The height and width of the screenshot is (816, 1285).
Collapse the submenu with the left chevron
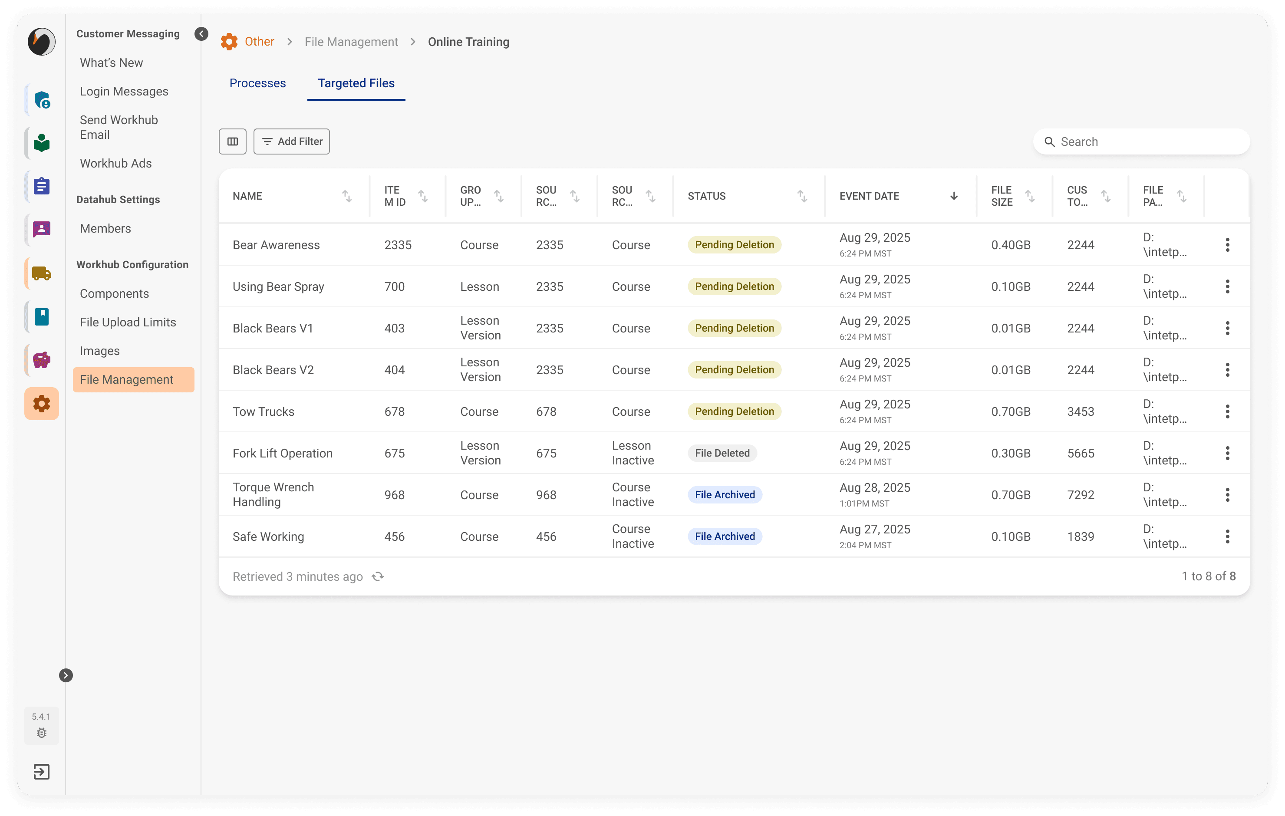(x=201, y=34)
